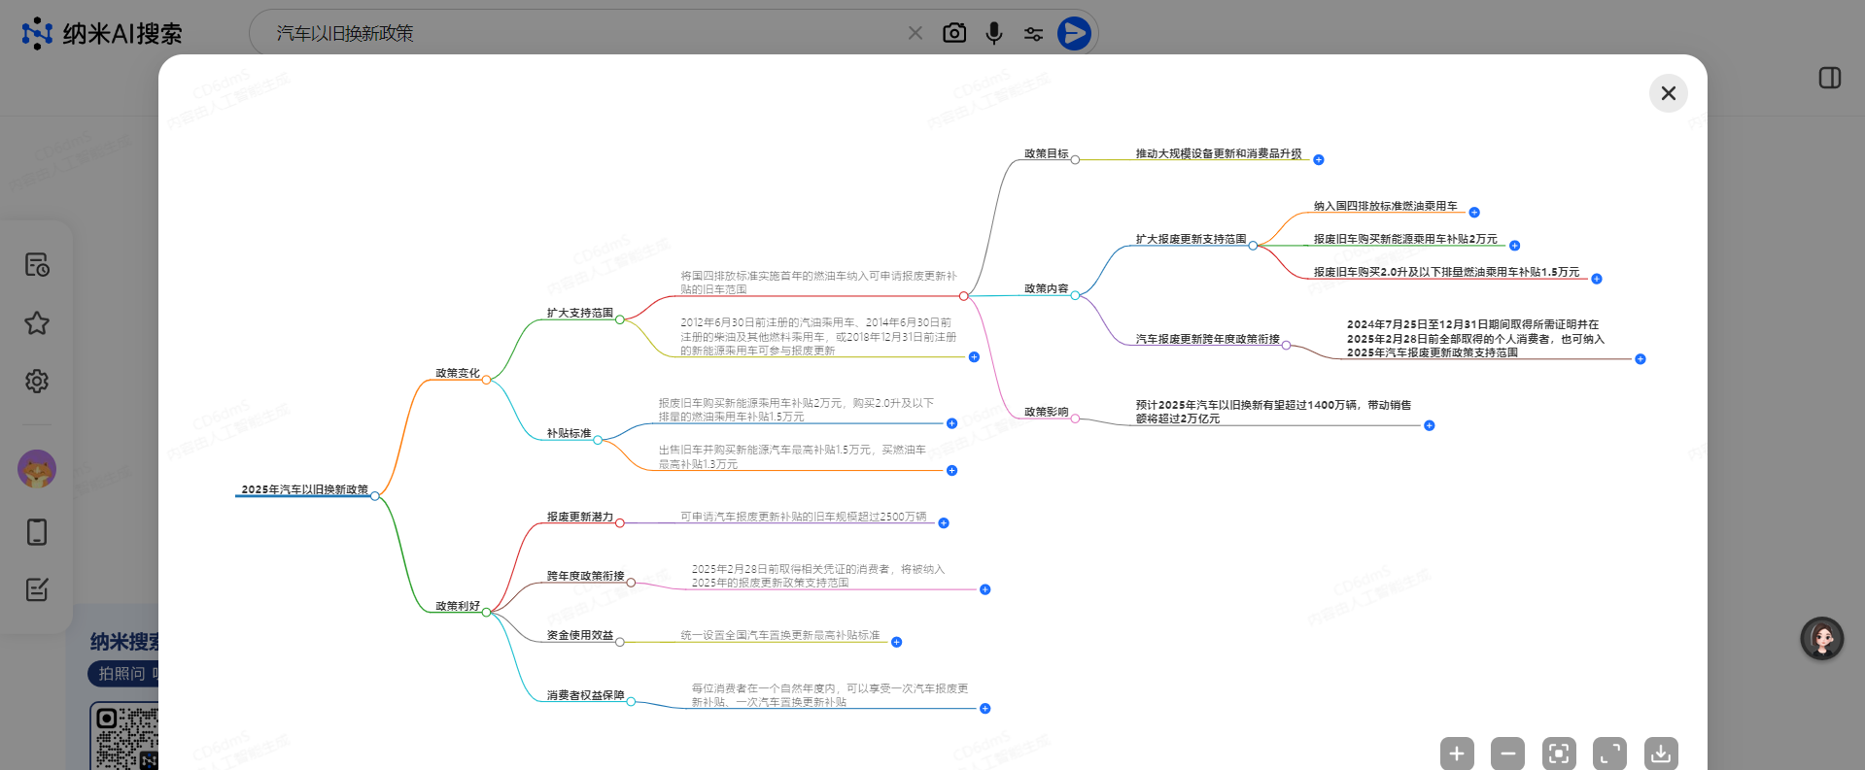Click the fit-to-center view icon
This screenshot has height=770, width=1865.
[1559, 753]
